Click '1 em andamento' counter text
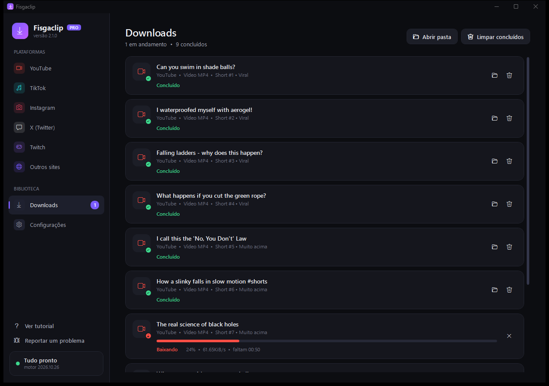Screen dimensions: 549x386 146,44
